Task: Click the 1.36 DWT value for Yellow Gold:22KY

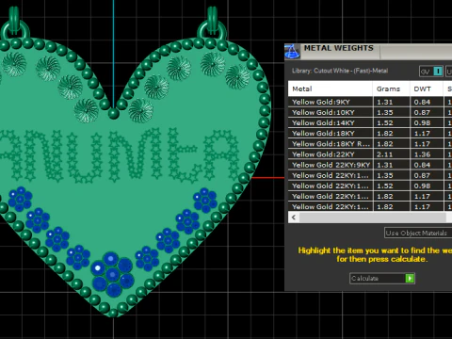Action: tap(422, 154)
